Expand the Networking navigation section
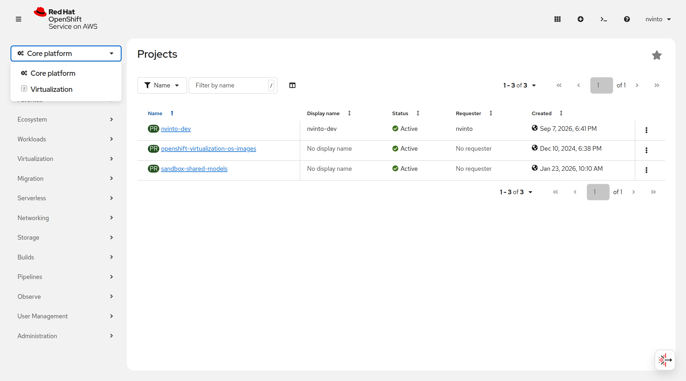 (66, 218)
